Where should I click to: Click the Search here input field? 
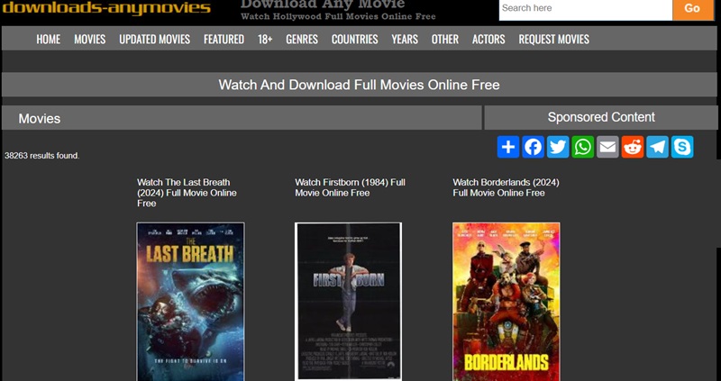(586, 8)
